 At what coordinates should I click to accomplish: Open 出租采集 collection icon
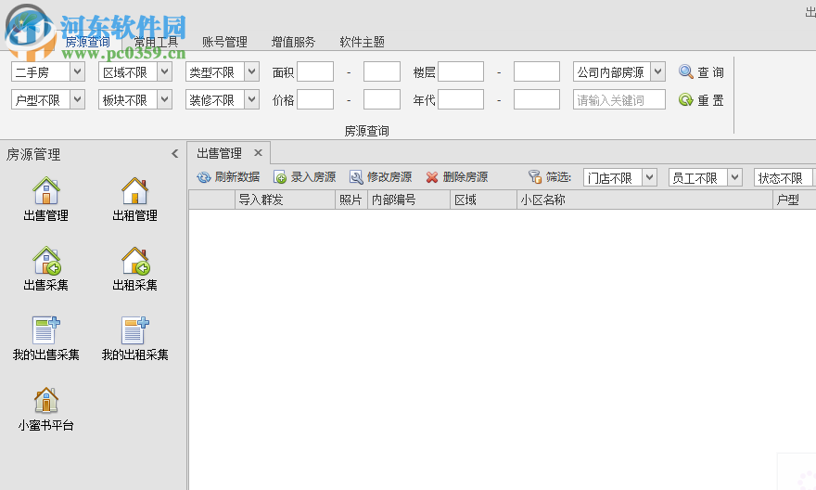(x=135, y=261)
